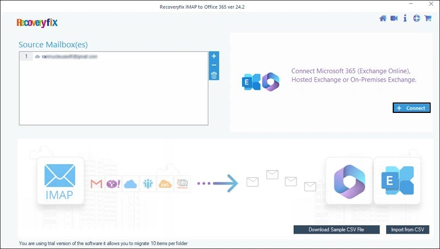Click the large Exchange tile

click(x=397, y=181)
